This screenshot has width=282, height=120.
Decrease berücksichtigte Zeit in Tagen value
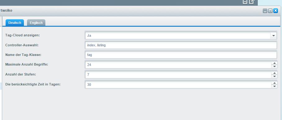(274, 86)
